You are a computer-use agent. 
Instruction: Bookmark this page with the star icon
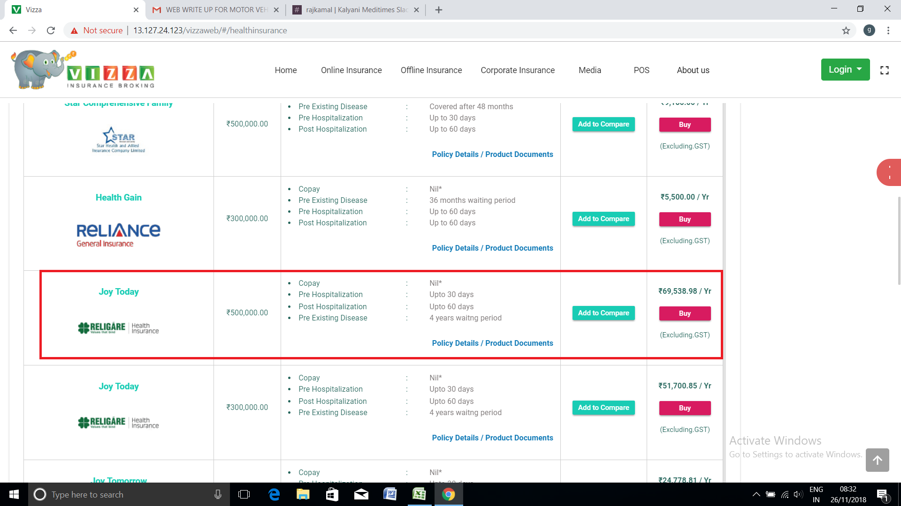(846, 30)
